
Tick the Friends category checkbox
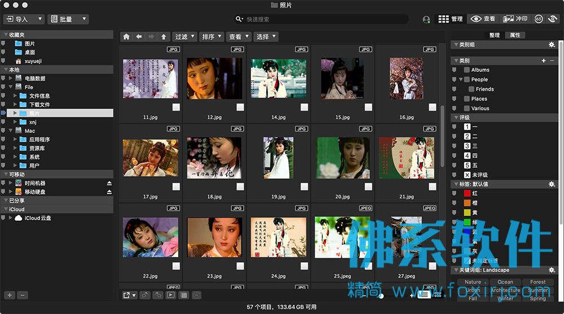pyautogui.click(x=471, y=89)
